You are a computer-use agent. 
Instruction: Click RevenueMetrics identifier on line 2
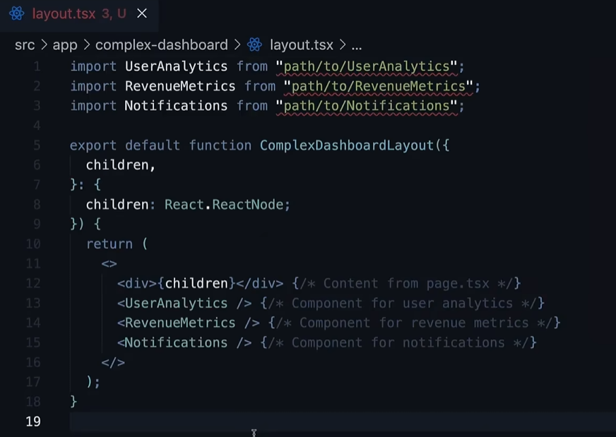coord(180,86)
